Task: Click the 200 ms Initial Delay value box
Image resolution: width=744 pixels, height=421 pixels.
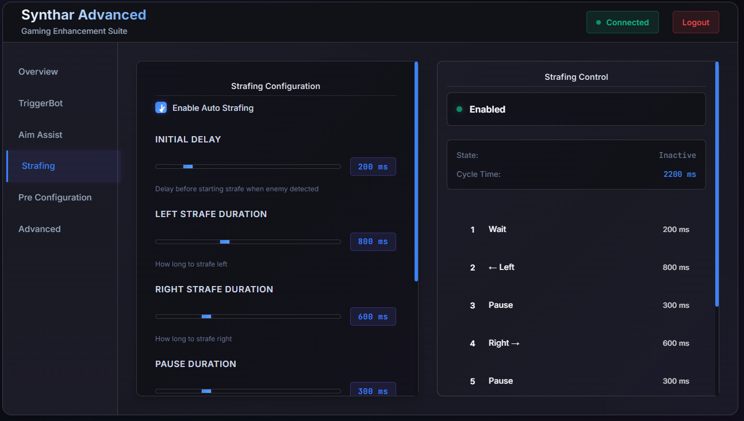Action: (x=373, y=167)
